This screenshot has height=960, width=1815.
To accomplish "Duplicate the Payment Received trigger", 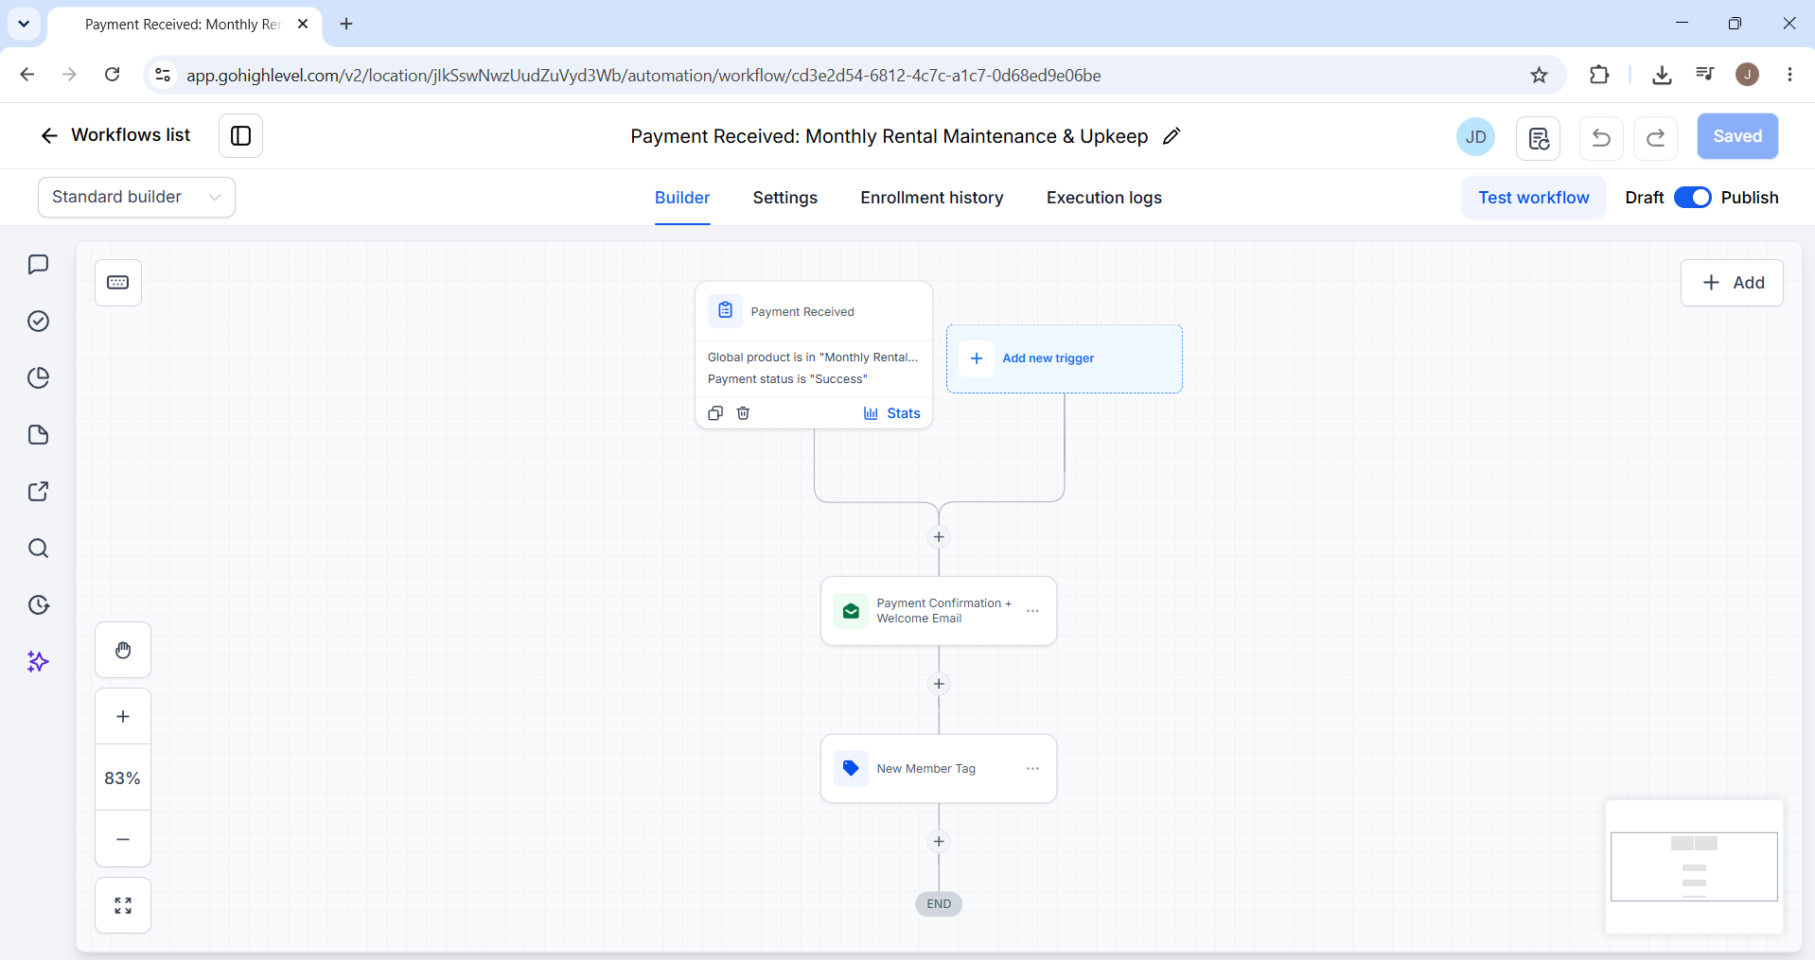I will pos(715,413).
